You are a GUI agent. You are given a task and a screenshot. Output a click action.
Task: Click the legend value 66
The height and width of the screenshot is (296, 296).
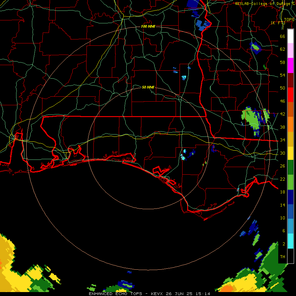(x=283, y=36)
